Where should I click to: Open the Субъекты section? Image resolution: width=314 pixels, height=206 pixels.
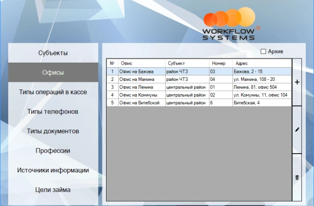tap(53, 53)
